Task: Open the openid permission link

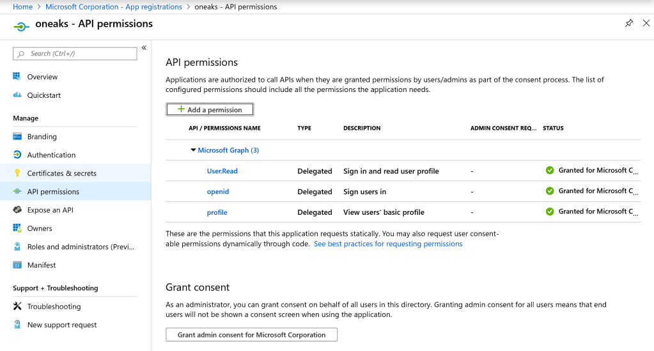Action: [x=217, y=192]
